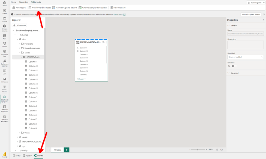Open Monitoring hub in the left rail
The width and height of the screenshot is (266, 159).
coord(5,53)
